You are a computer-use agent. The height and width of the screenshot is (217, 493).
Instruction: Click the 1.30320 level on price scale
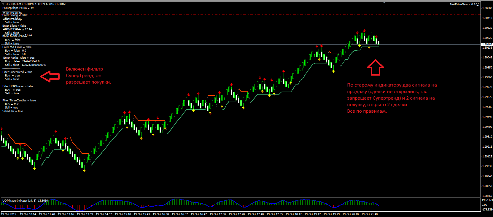coord(487,28)
